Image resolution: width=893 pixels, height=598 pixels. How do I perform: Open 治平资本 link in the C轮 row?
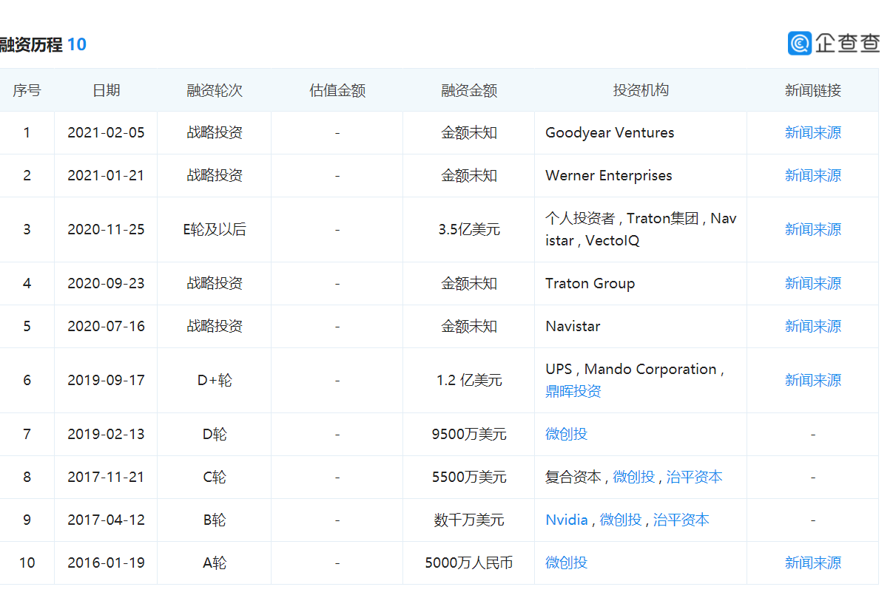[x=694, y=478]
